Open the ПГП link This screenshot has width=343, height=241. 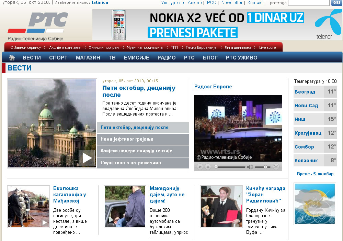(174, 47)
